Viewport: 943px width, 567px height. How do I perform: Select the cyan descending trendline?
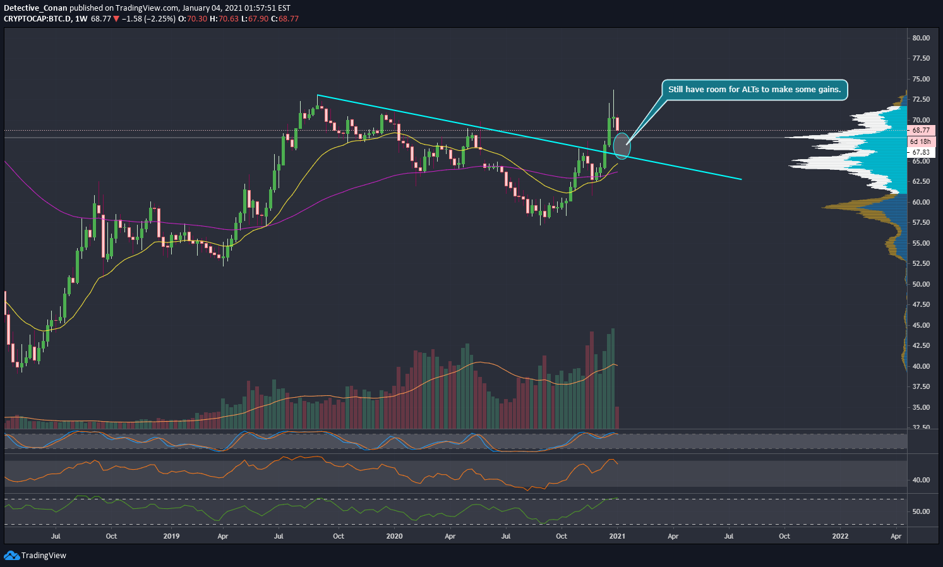[x=529, y=137]
